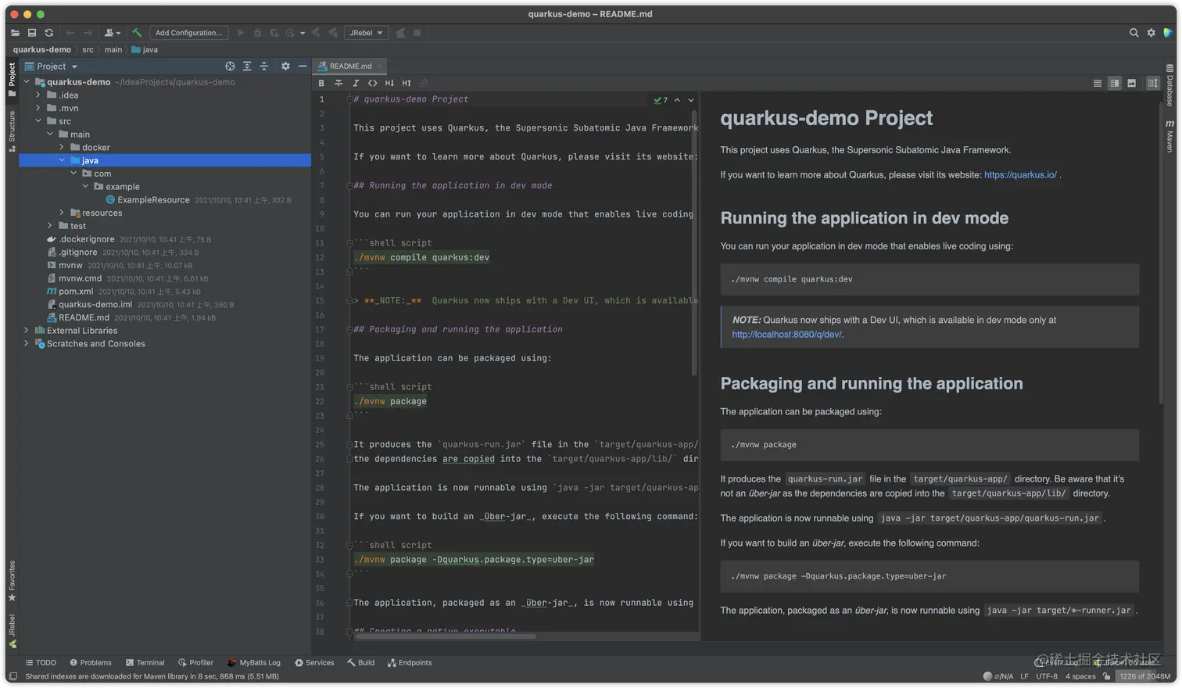The height and width of the screenshot is (688, 1182).
Task: Decrease header level in markdown toolbar
Action: [x=389, y=83]
